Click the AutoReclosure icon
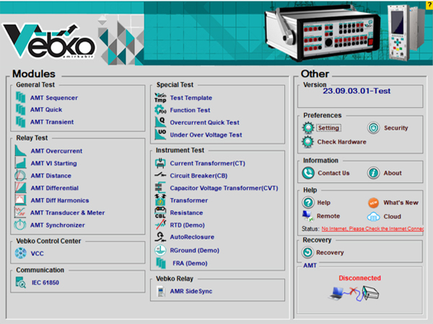This screenshot has width=433, height=324. pos(160,237)
